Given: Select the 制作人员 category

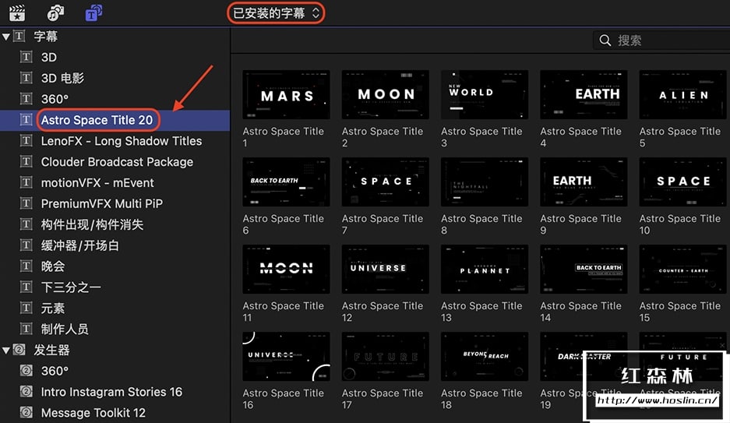Looking at the screenshot, I should (x=65, y=329).
